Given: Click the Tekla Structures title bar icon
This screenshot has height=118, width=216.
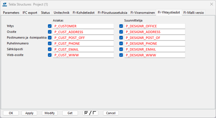Looking at the screenshot, I should coord(4,4).
